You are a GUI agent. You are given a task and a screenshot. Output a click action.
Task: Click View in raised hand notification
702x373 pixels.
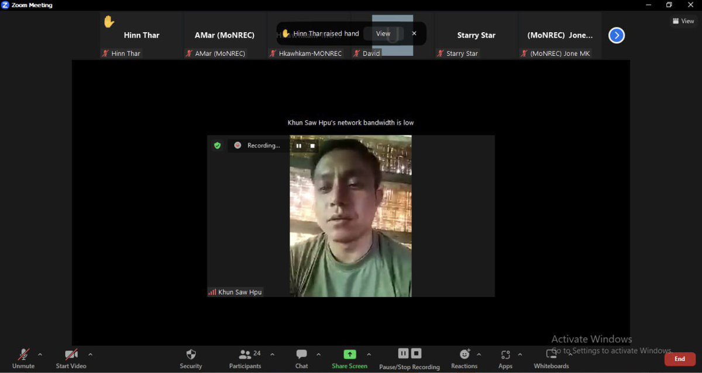pos(383,33)
